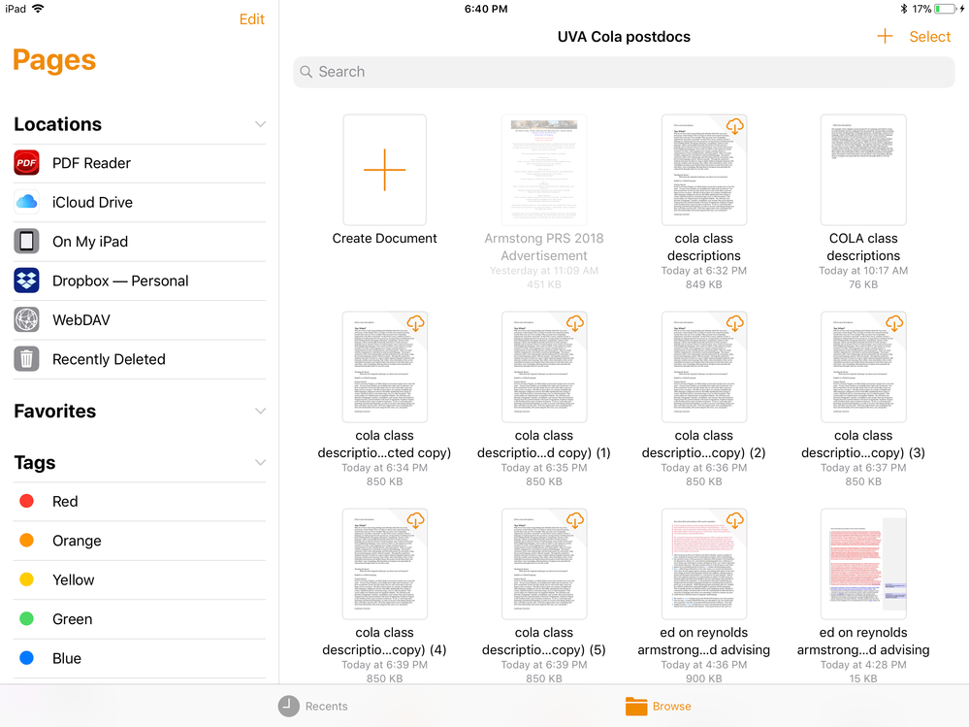The image size is (969, 727).
Task: Click the magnifier icon in Search
Action: pyautogui.click(x=306, y=72)
